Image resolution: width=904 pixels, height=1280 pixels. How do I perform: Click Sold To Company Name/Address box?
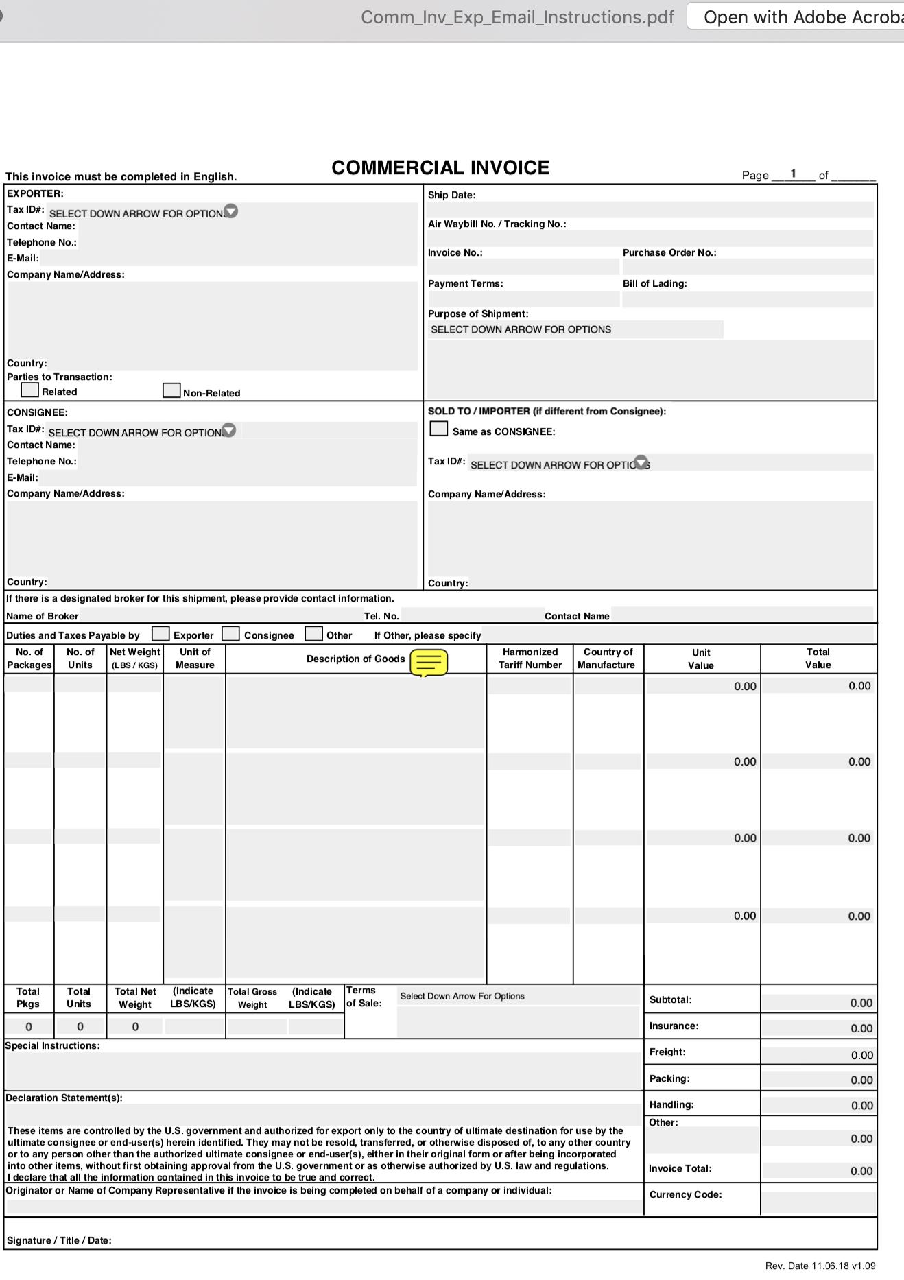650,545
